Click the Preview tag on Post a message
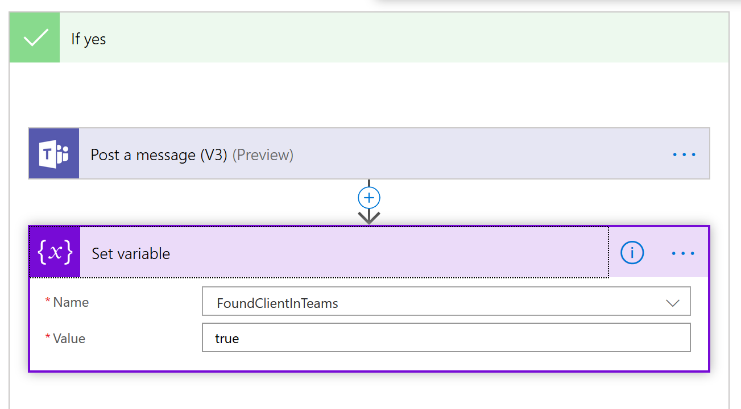Viewport: 741px width, 409px height. [263, 155]
